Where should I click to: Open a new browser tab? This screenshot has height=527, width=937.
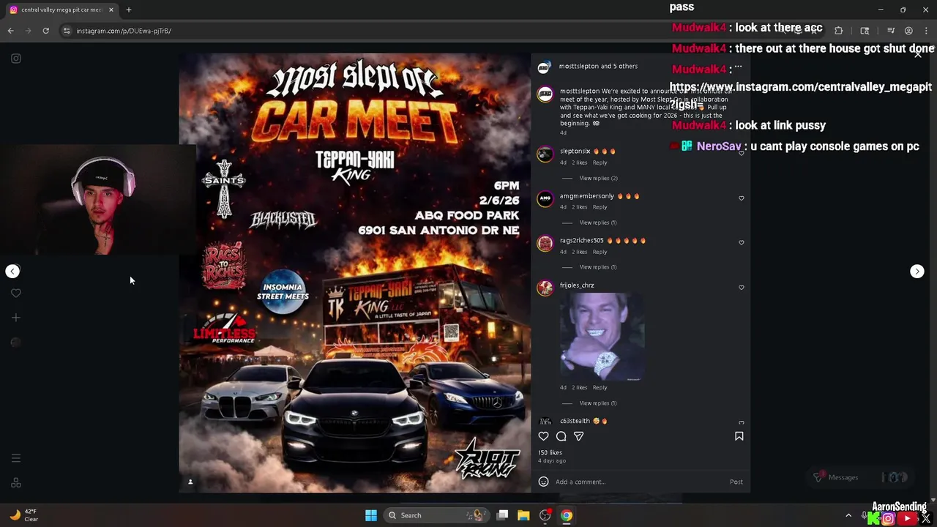[128, 10]
